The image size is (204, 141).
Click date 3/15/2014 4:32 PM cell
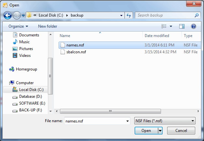point(160,52)
